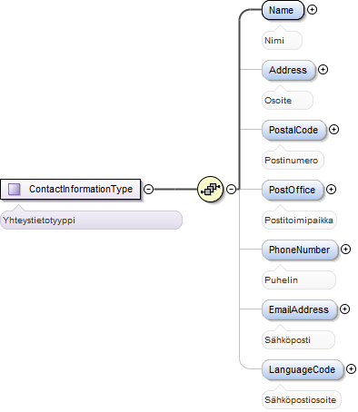This screenshot has width=358, height=412.
Task: Select the Address element node
Action: click(x=288, y=70)
